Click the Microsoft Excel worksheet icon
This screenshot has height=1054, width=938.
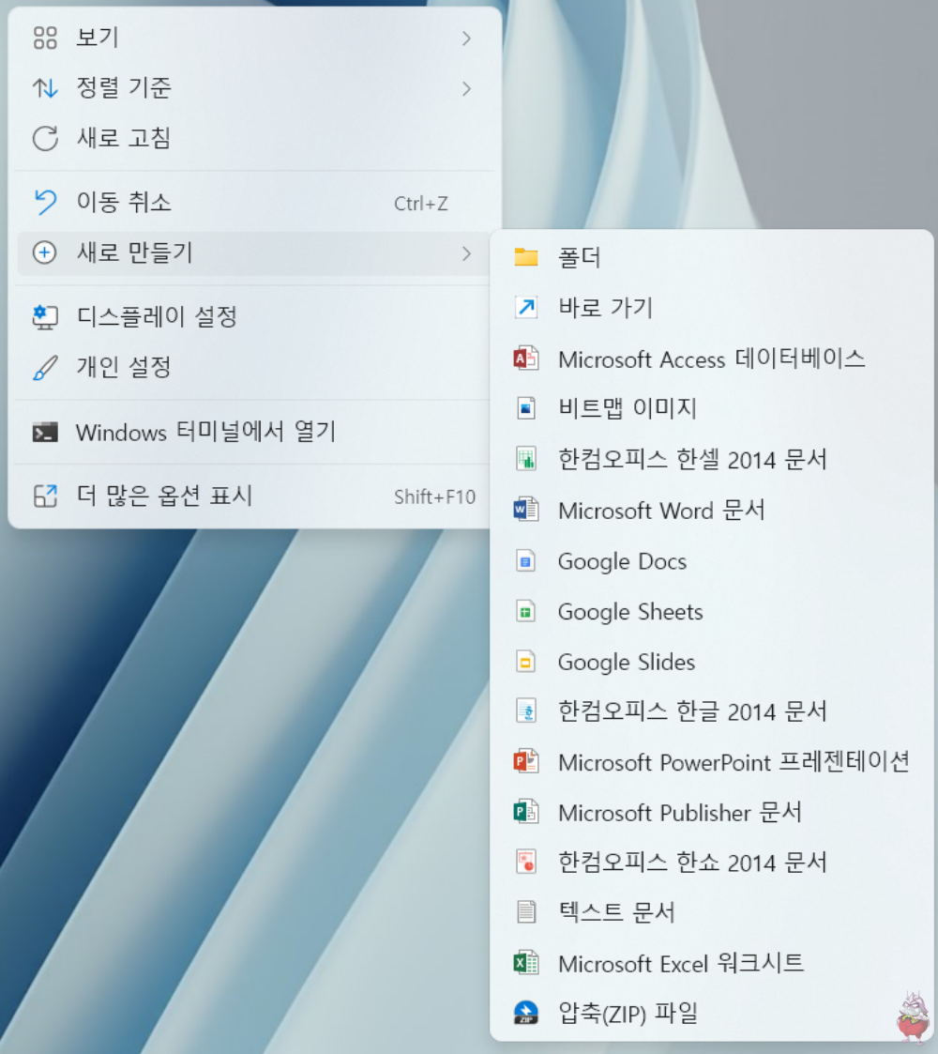pos(525,963)
